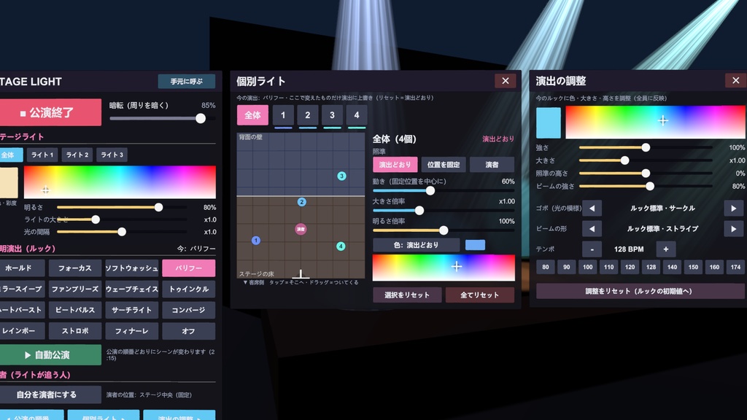Activate the フォーカス look
747x420 pixels.
tap(75, 268)
